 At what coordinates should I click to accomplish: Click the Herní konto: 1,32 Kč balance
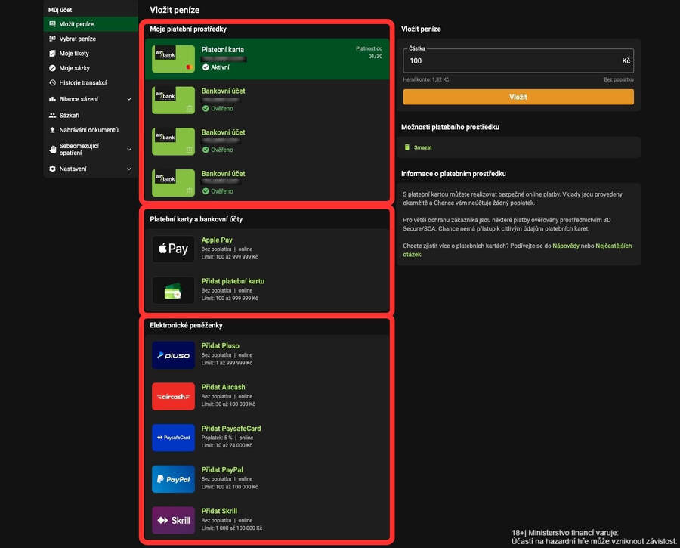426,80
